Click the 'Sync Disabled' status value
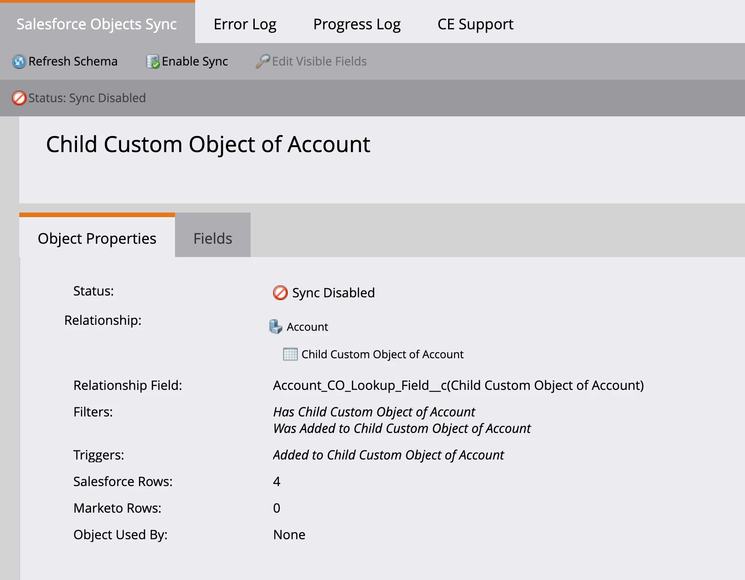Viewport: 745px width, 580px height. pyautogui.click(x=334, y=293)
